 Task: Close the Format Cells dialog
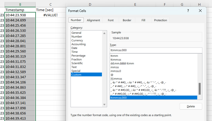200,11
